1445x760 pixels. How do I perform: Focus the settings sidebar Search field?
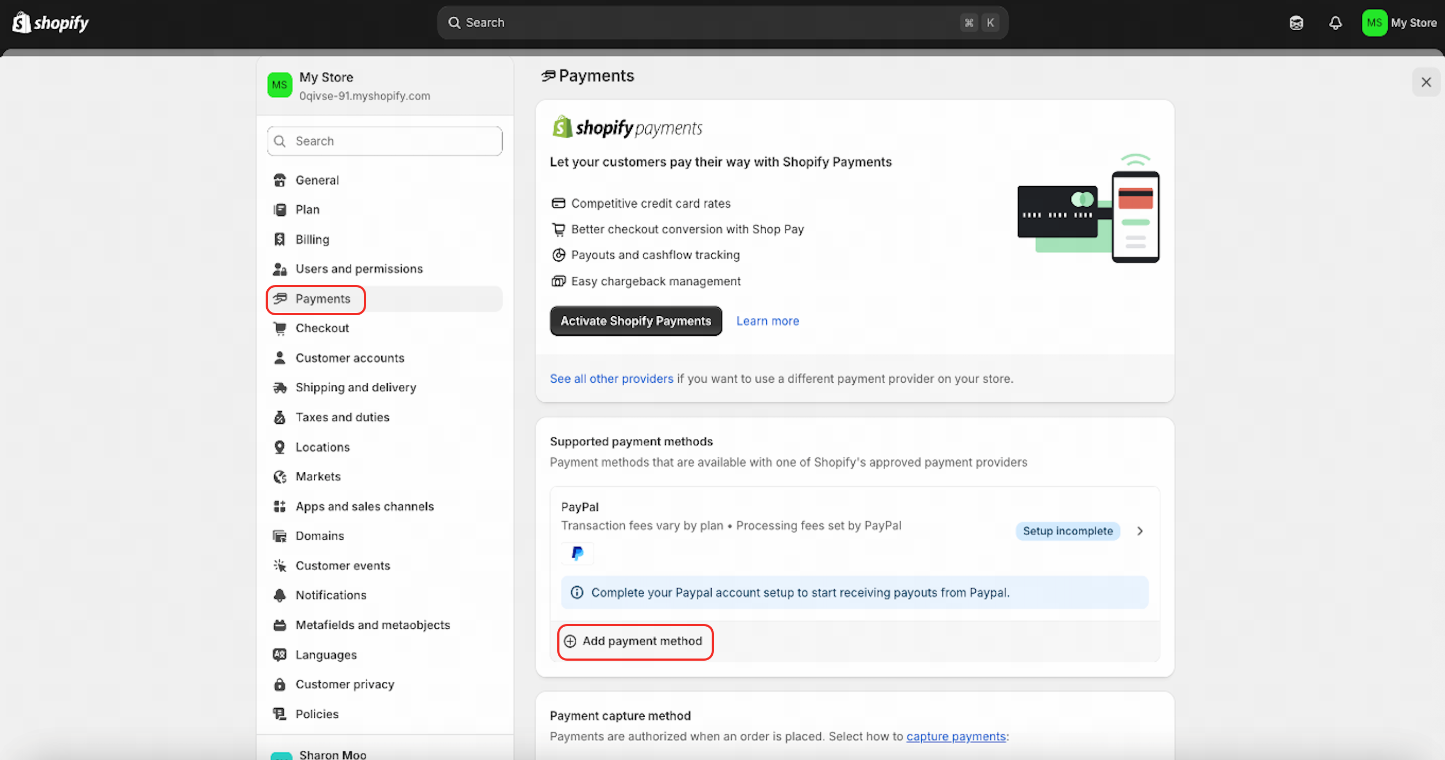(x=385, y=141)
